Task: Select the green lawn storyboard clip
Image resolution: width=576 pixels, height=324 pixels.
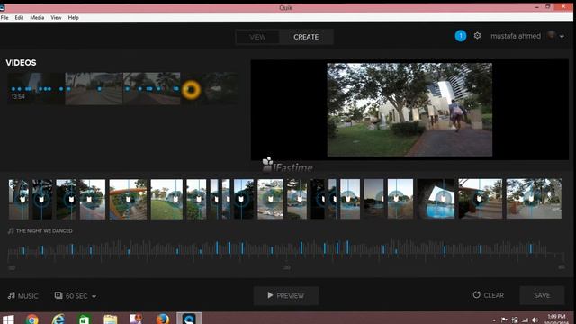Action: pyautogui.click(x=166, y=199)
